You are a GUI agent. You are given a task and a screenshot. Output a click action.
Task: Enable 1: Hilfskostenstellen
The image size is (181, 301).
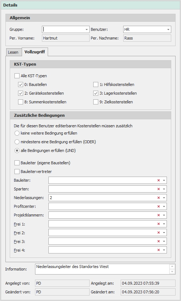coord(96,84)
